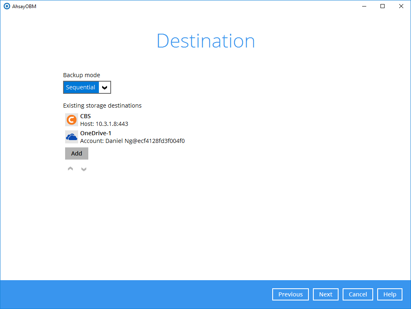Cancel the destination setup
Screen dimensions: 411x309
click(358, 294)
